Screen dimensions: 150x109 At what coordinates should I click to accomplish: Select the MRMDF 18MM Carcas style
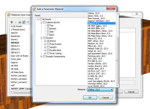tap(21, 89)
